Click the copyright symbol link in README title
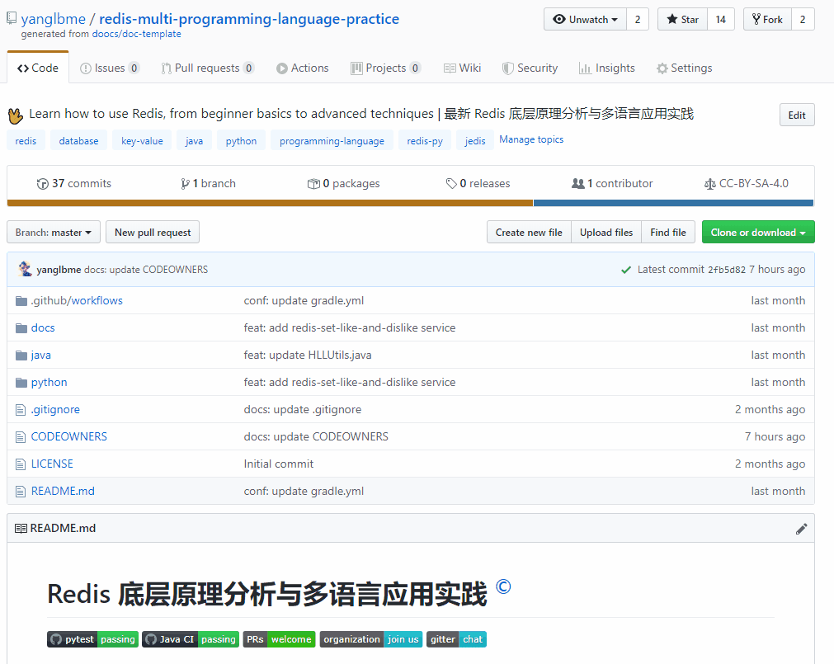Screen dimensions: 834x664 point(503,586)
